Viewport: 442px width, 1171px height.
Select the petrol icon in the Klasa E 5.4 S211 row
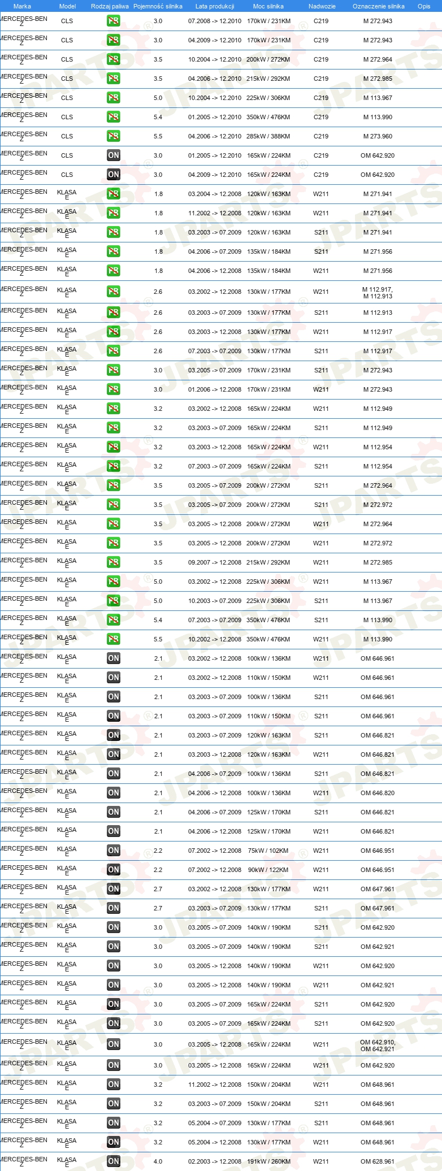click(114, 620)
